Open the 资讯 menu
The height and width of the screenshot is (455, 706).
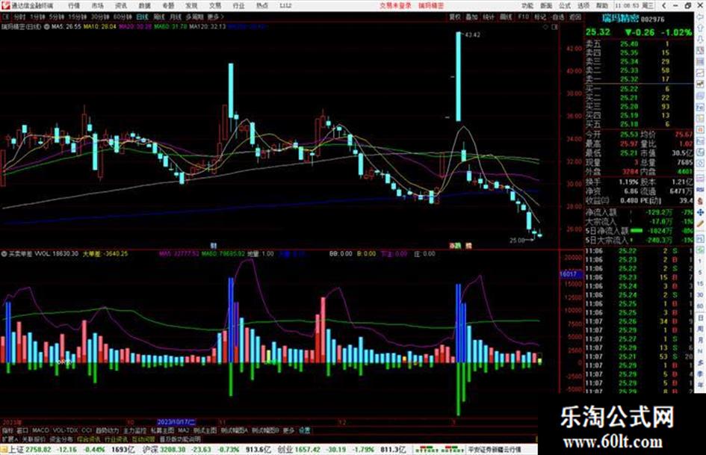point(121,5)
